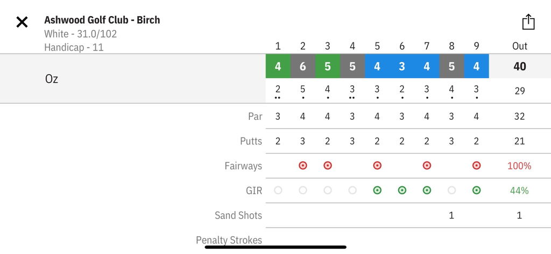
Task: Toggle fairway hit marker for hole 9
Action: (477, 165)
